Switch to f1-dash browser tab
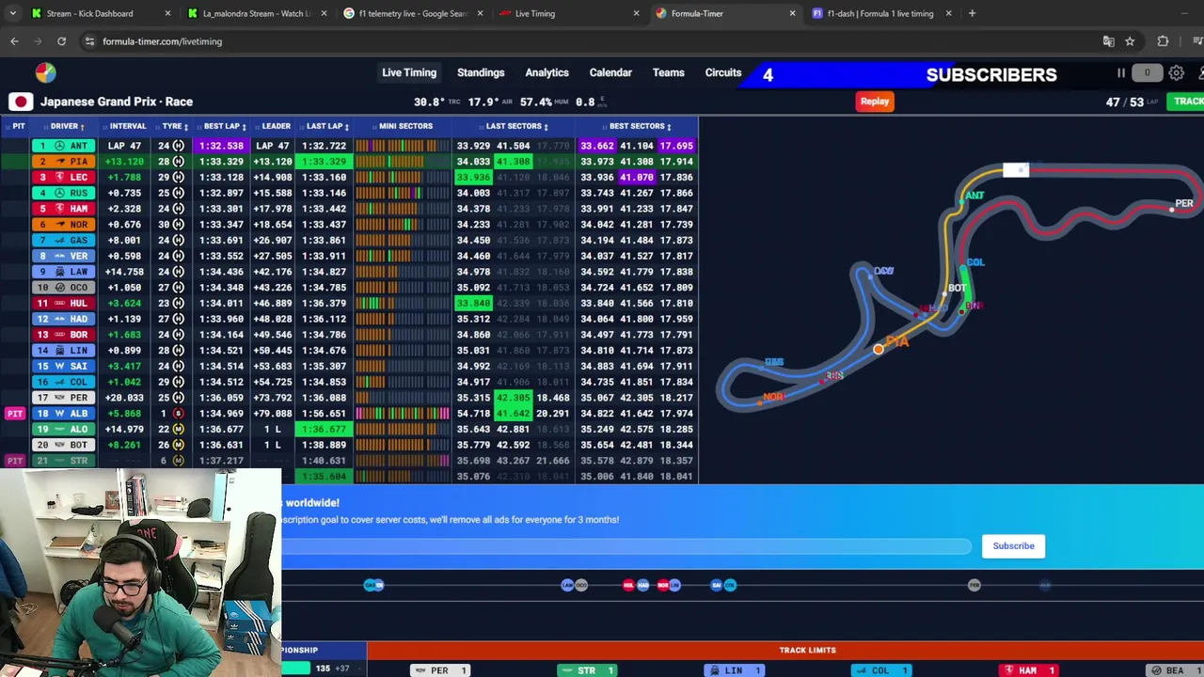The image size is (1204, 677). pyautogui.click(x=880, y=13)
